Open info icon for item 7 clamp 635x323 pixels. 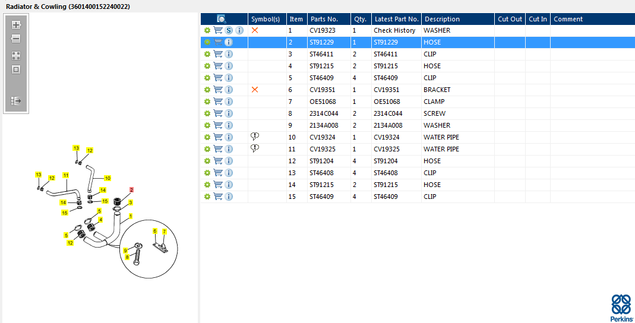229,102
